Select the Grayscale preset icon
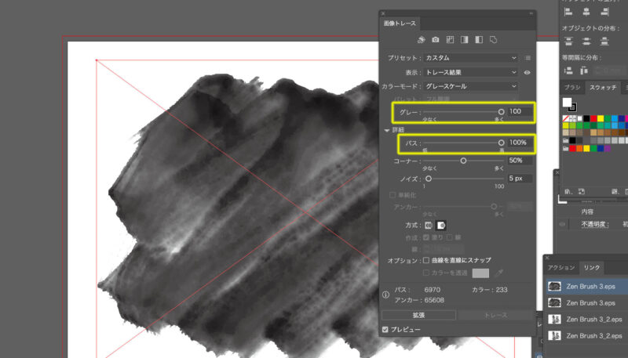628x358 pixels. [x=464, y=39]
